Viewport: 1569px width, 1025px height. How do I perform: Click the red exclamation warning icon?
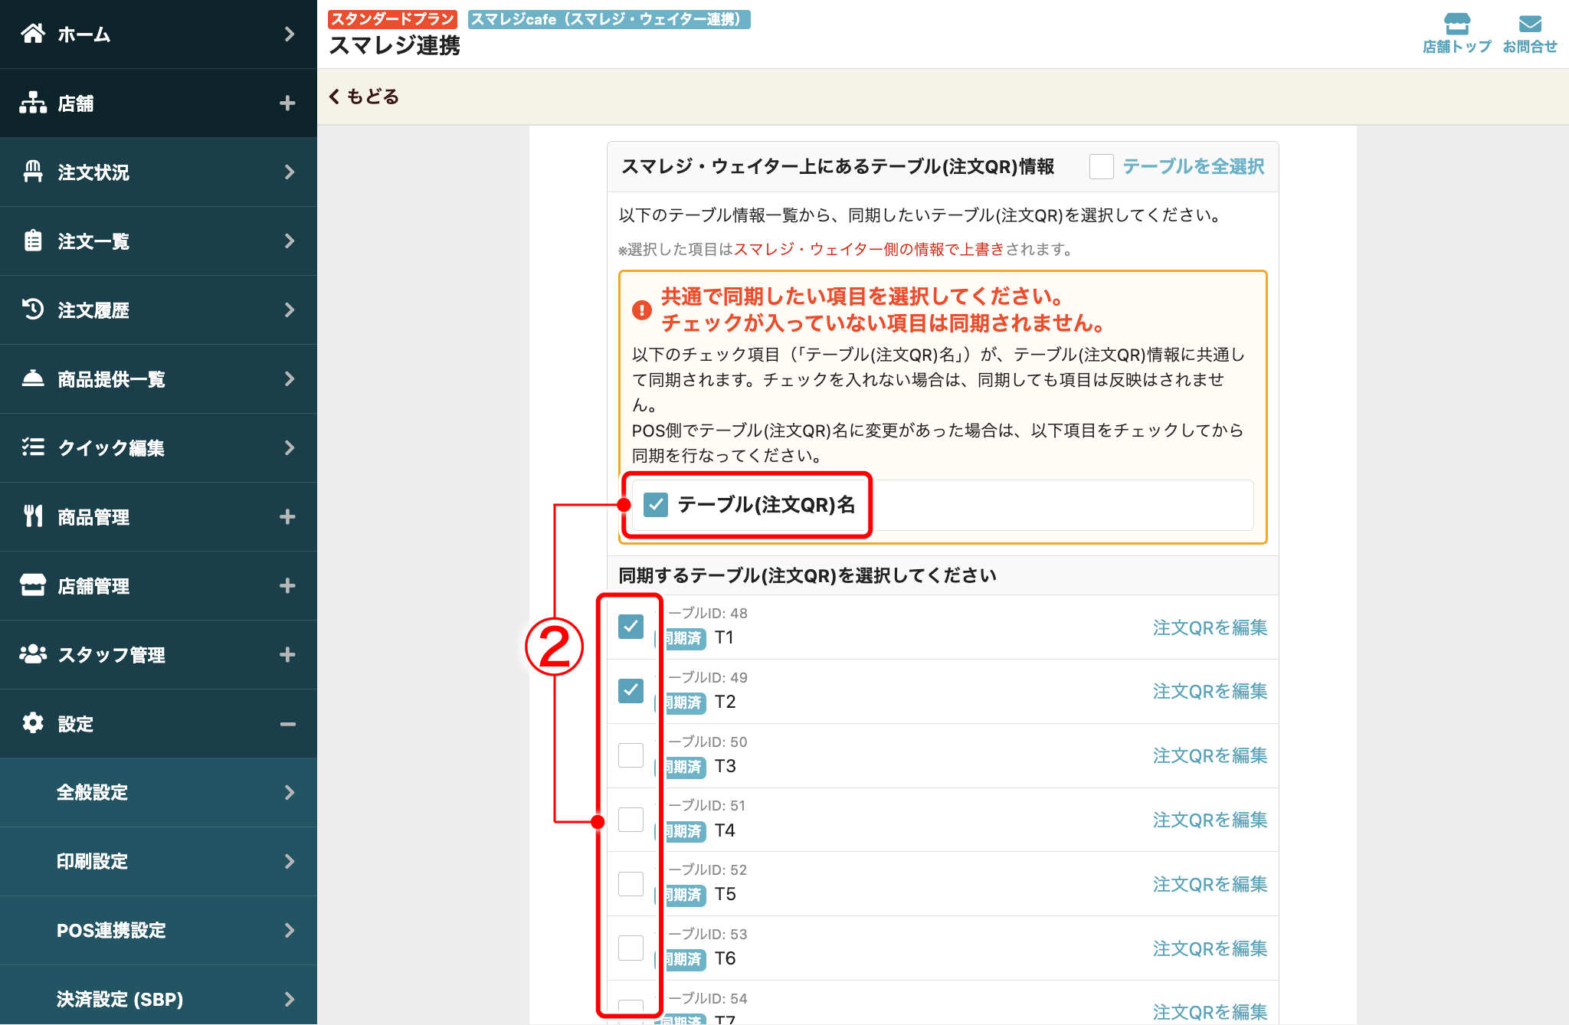(642, 309)
